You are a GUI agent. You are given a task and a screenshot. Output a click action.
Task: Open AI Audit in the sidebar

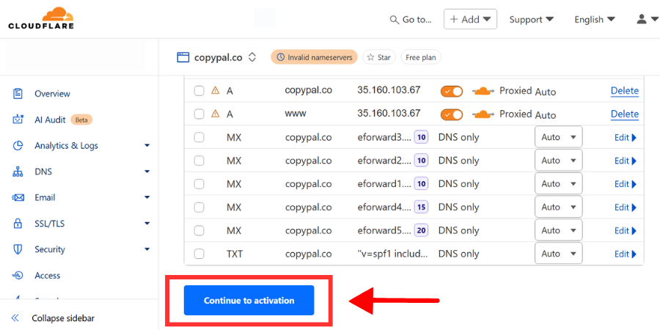pos(50,120)
